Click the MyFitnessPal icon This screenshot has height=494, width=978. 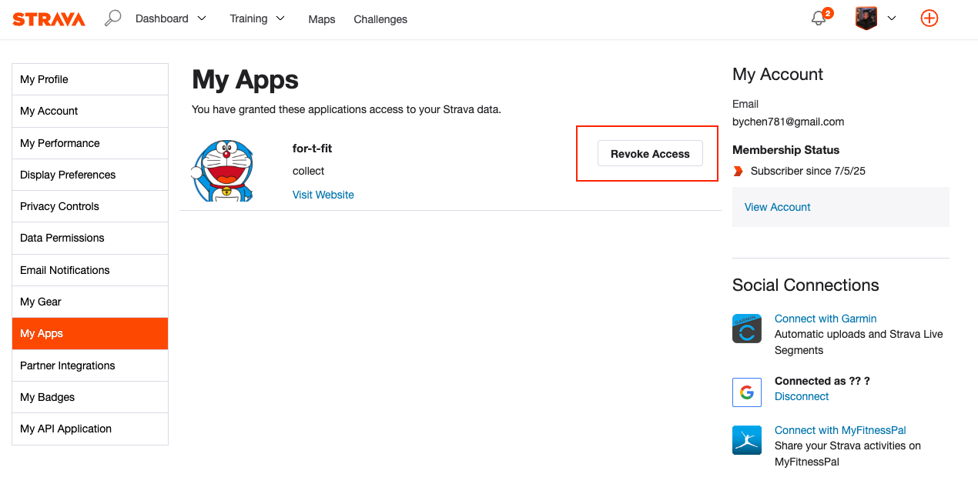(x=747, y=440)
